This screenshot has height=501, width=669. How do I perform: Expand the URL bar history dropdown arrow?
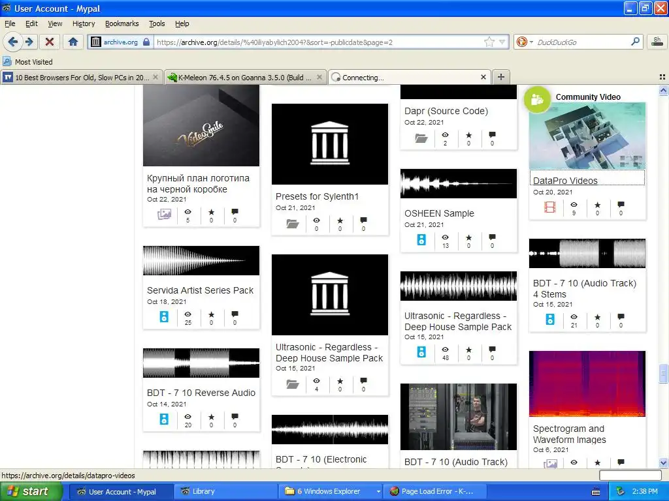tap(502, 42)
